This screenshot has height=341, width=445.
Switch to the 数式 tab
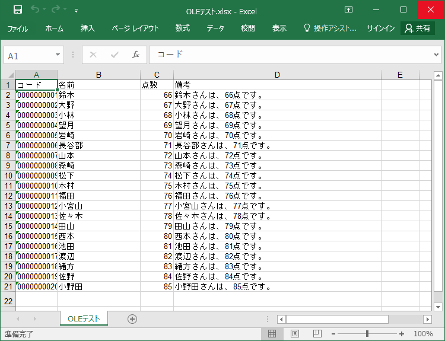coord(183,28)
